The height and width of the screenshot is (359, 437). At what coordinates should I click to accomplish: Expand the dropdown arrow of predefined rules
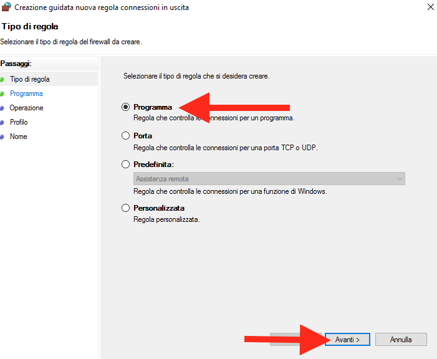click(400, 179)
